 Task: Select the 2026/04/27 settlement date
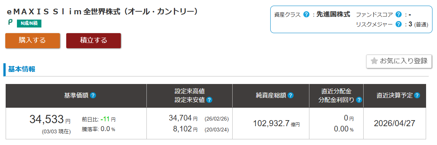[x=394, y=123]
